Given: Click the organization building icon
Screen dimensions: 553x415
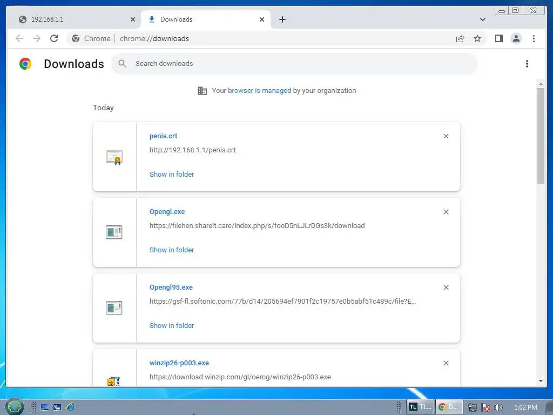Looking at the screenshot, I should click(203, 91).
